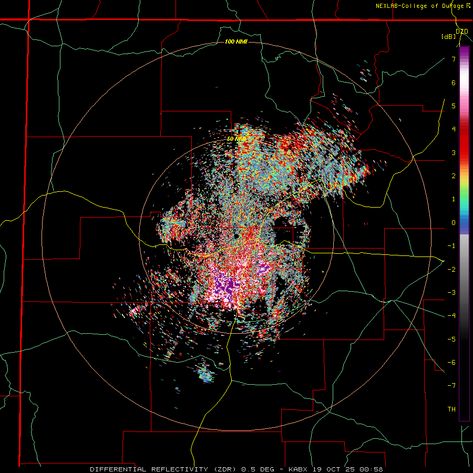Viewport: 473px width, 473px height.
Task: Click the -4 value on dB scale
Action: [451, 316]
